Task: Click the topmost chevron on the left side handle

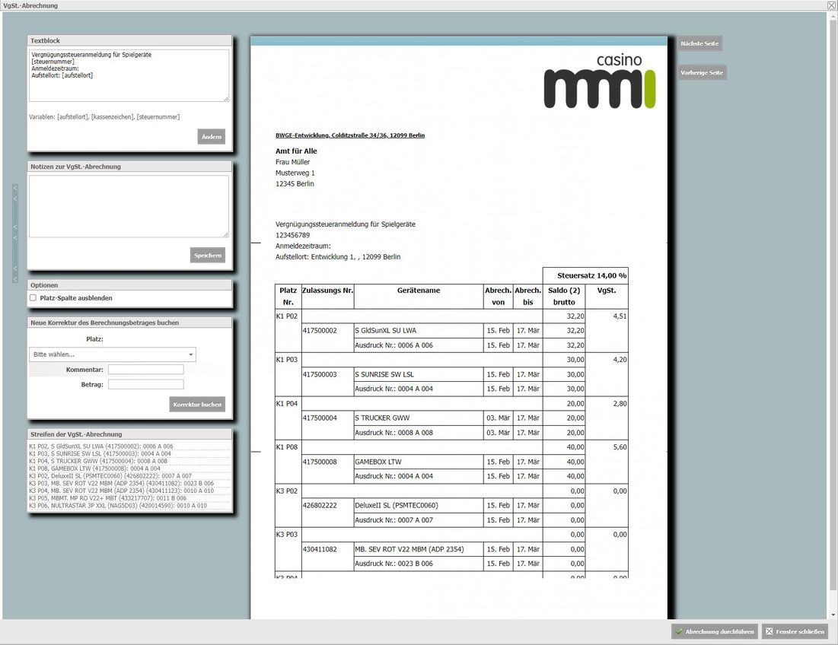Action: point(15,187)
